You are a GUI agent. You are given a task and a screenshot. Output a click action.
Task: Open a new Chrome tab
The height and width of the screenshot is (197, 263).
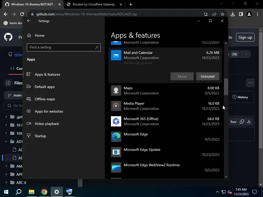point(131,4)
